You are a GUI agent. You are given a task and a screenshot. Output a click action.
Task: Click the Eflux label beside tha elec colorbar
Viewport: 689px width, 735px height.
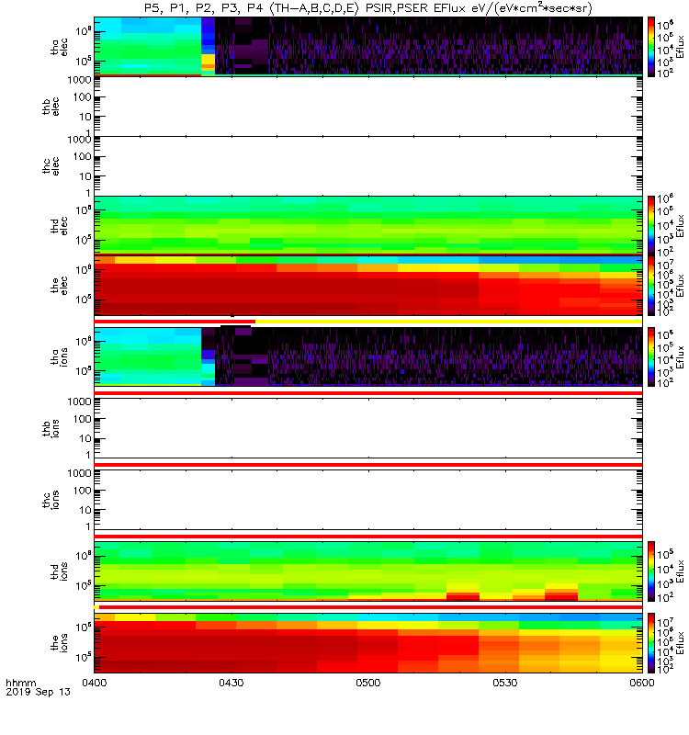click(680, 47)
